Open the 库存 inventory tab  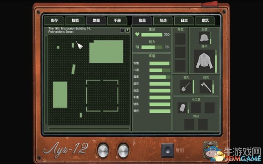pos(54,20)
